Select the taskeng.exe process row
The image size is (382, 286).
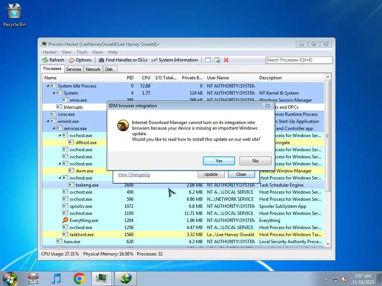click(183, 185)
